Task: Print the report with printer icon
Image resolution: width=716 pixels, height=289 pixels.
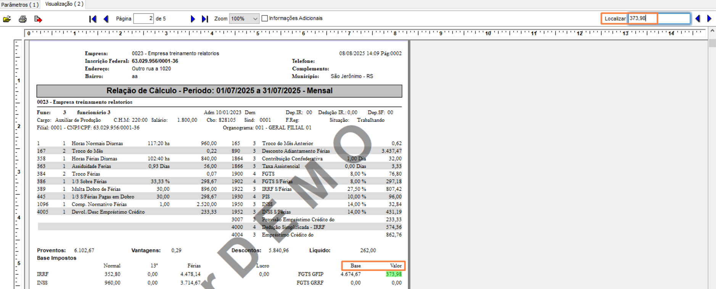Action: [23, 19]
